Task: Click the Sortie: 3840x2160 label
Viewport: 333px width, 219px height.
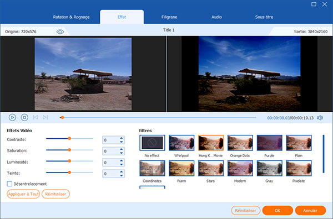Action: click(x=310, y=32)
